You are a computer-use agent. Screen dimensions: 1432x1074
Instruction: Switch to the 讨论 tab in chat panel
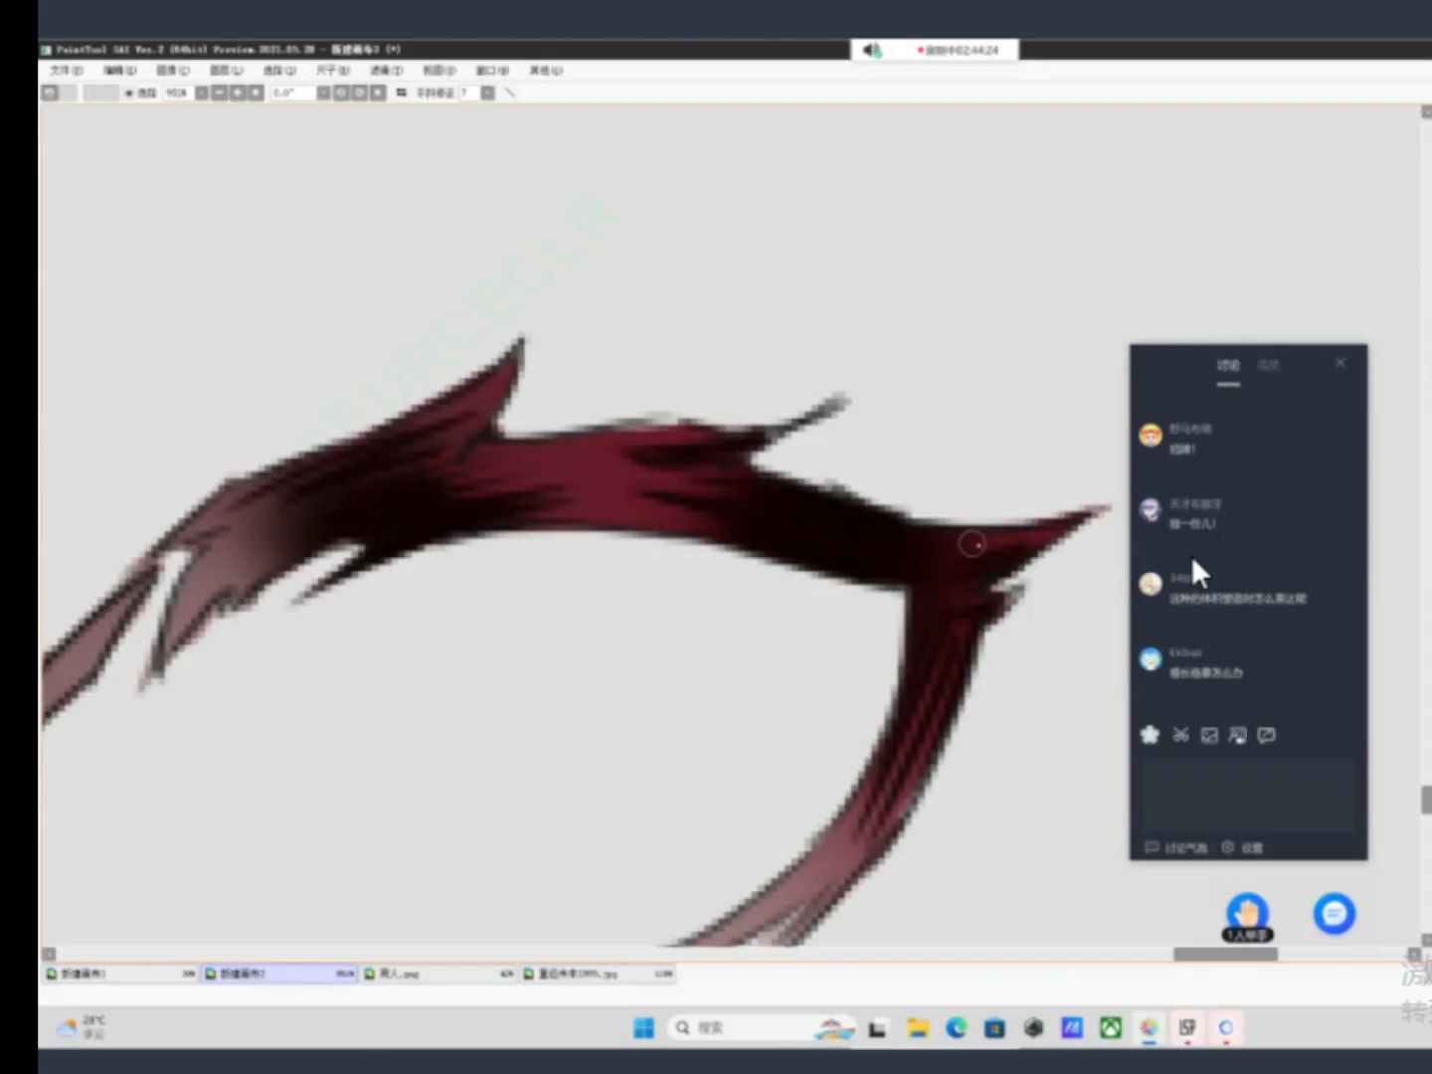tap(1228, 365)
